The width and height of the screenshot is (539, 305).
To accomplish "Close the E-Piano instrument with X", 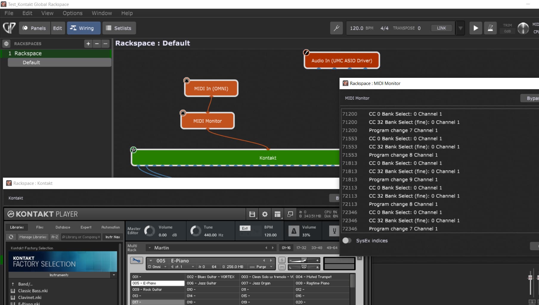I will pyautogui.click(x=360, y=258).
